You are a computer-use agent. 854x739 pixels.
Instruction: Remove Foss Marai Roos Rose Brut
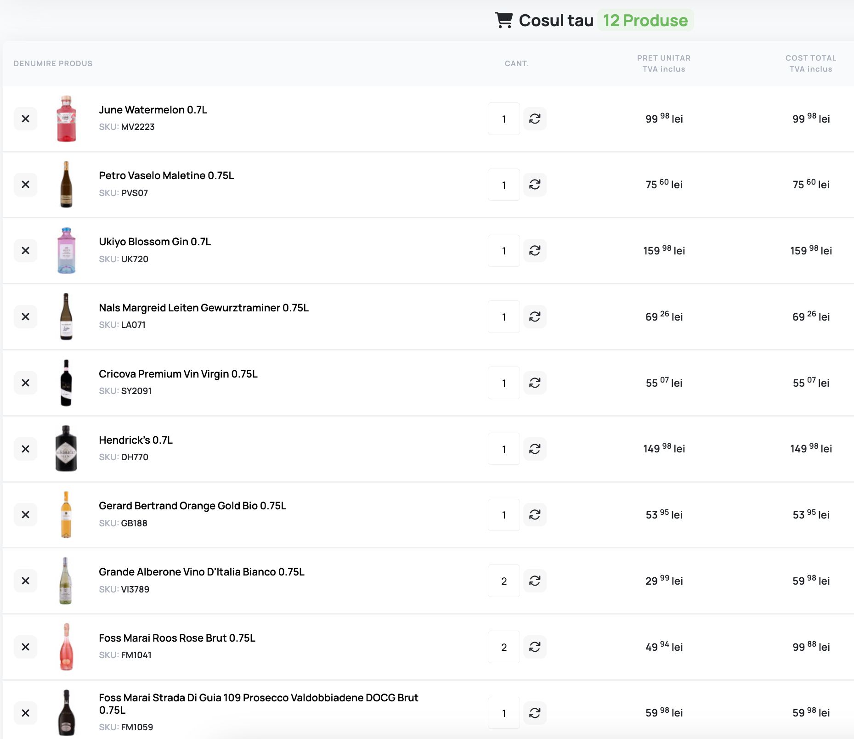click(x=26, y=647)
